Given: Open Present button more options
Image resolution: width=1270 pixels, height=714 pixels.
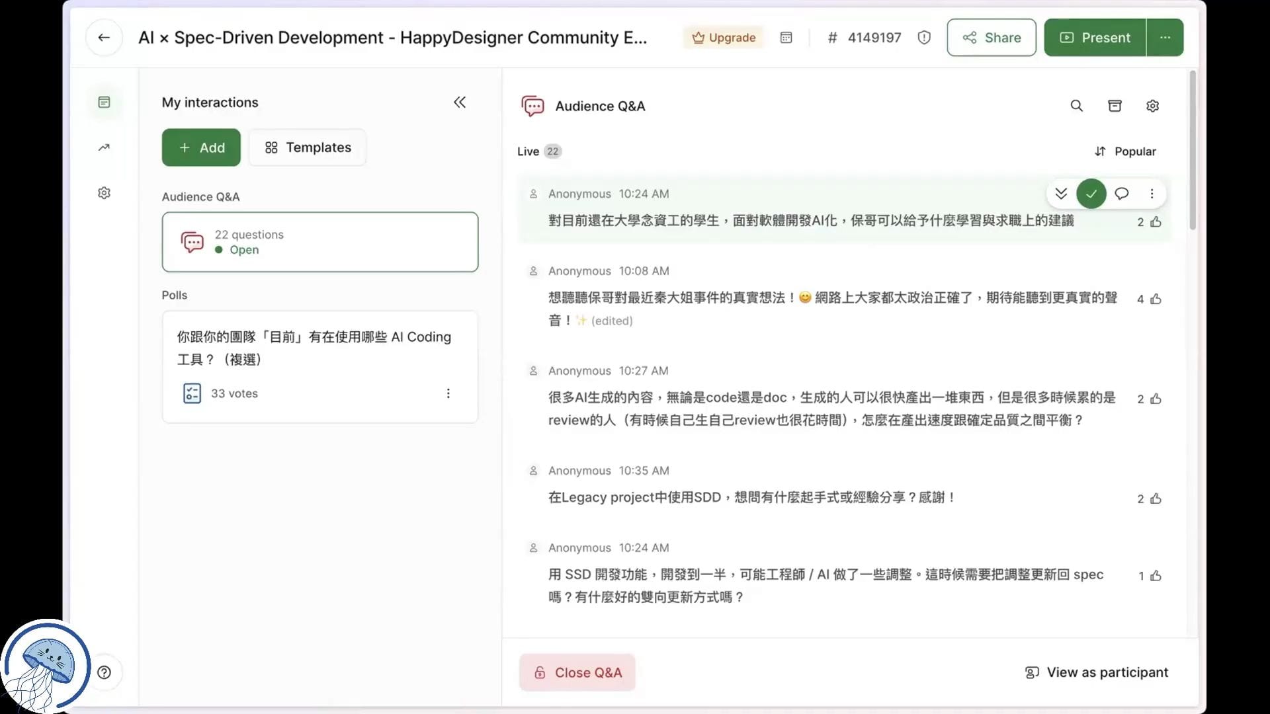Looking at the screenshot, I should coord(1165,38).
